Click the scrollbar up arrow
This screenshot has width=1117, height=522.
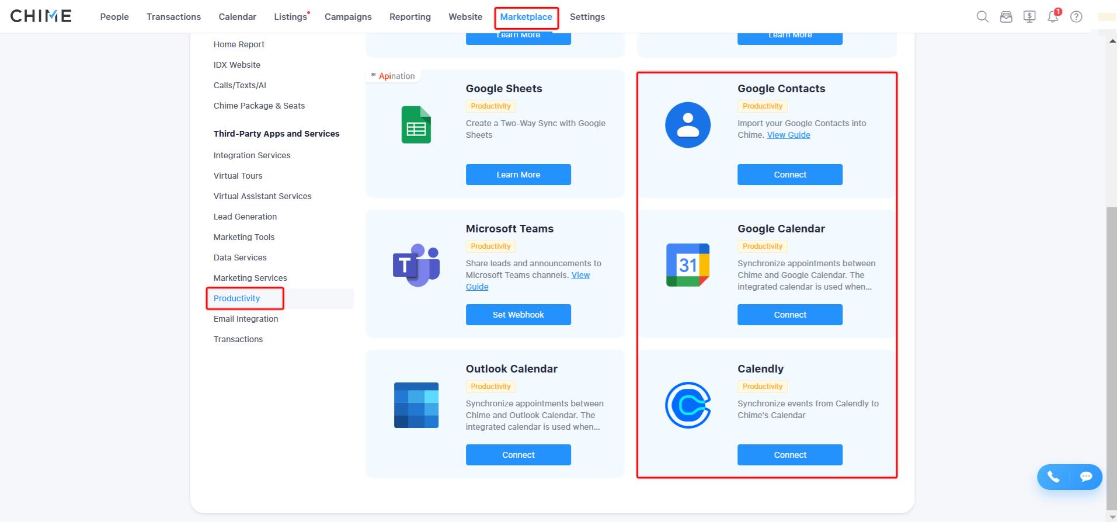point(1112,40)
